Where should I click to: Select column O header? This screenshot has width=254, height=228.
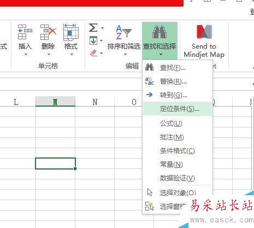tap(128, 102)
